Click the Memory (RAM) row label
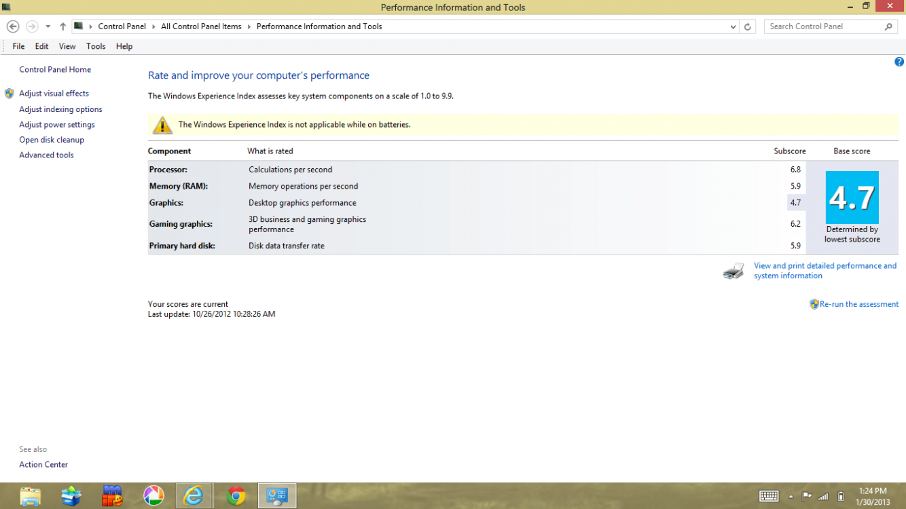This screenshot has height=509, width=906. pyautogui.click(x=179, y=186)
